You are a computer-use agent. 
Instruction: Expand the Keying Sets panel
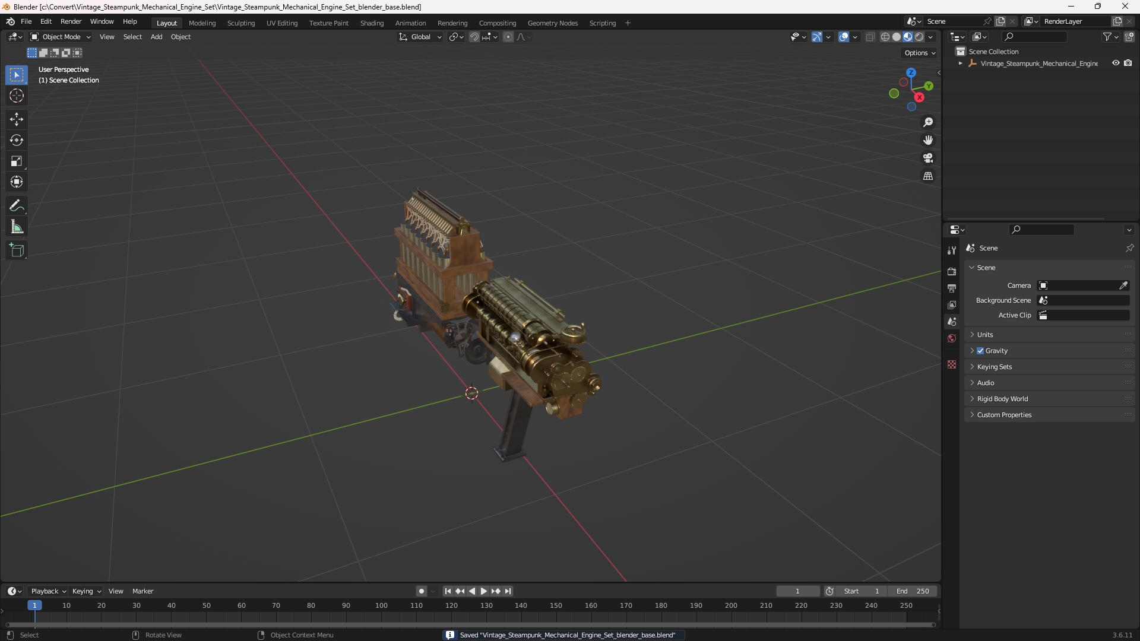pyautogui.click(x=995, y=367)
